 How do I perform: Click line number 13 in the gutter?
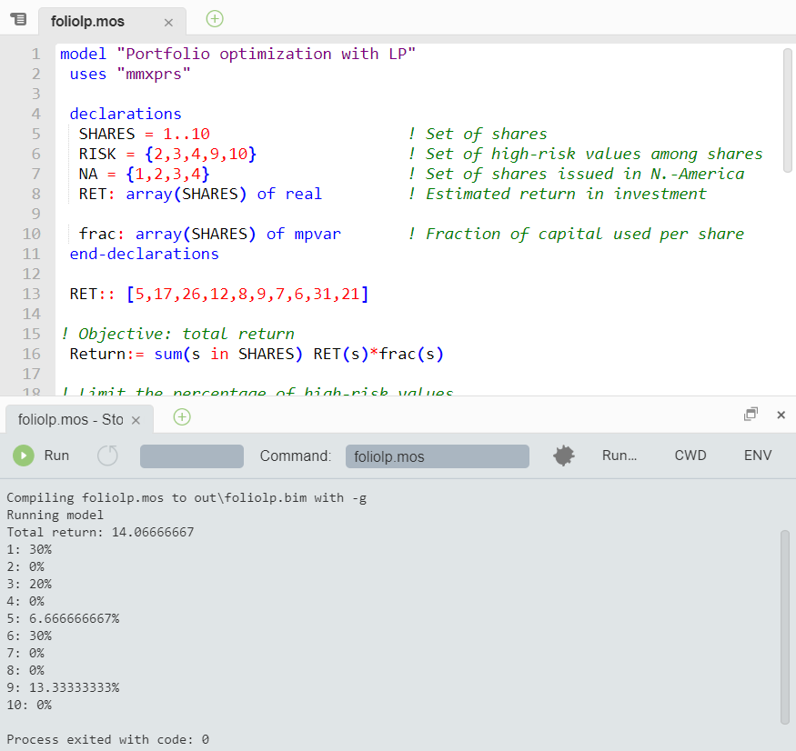(31, 294)
